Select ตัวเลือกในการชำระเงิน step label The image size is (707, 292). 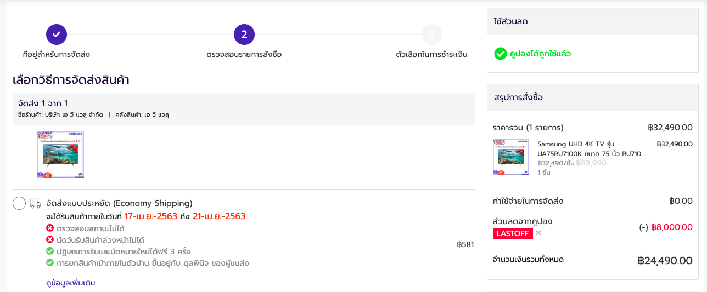point(432,55)
